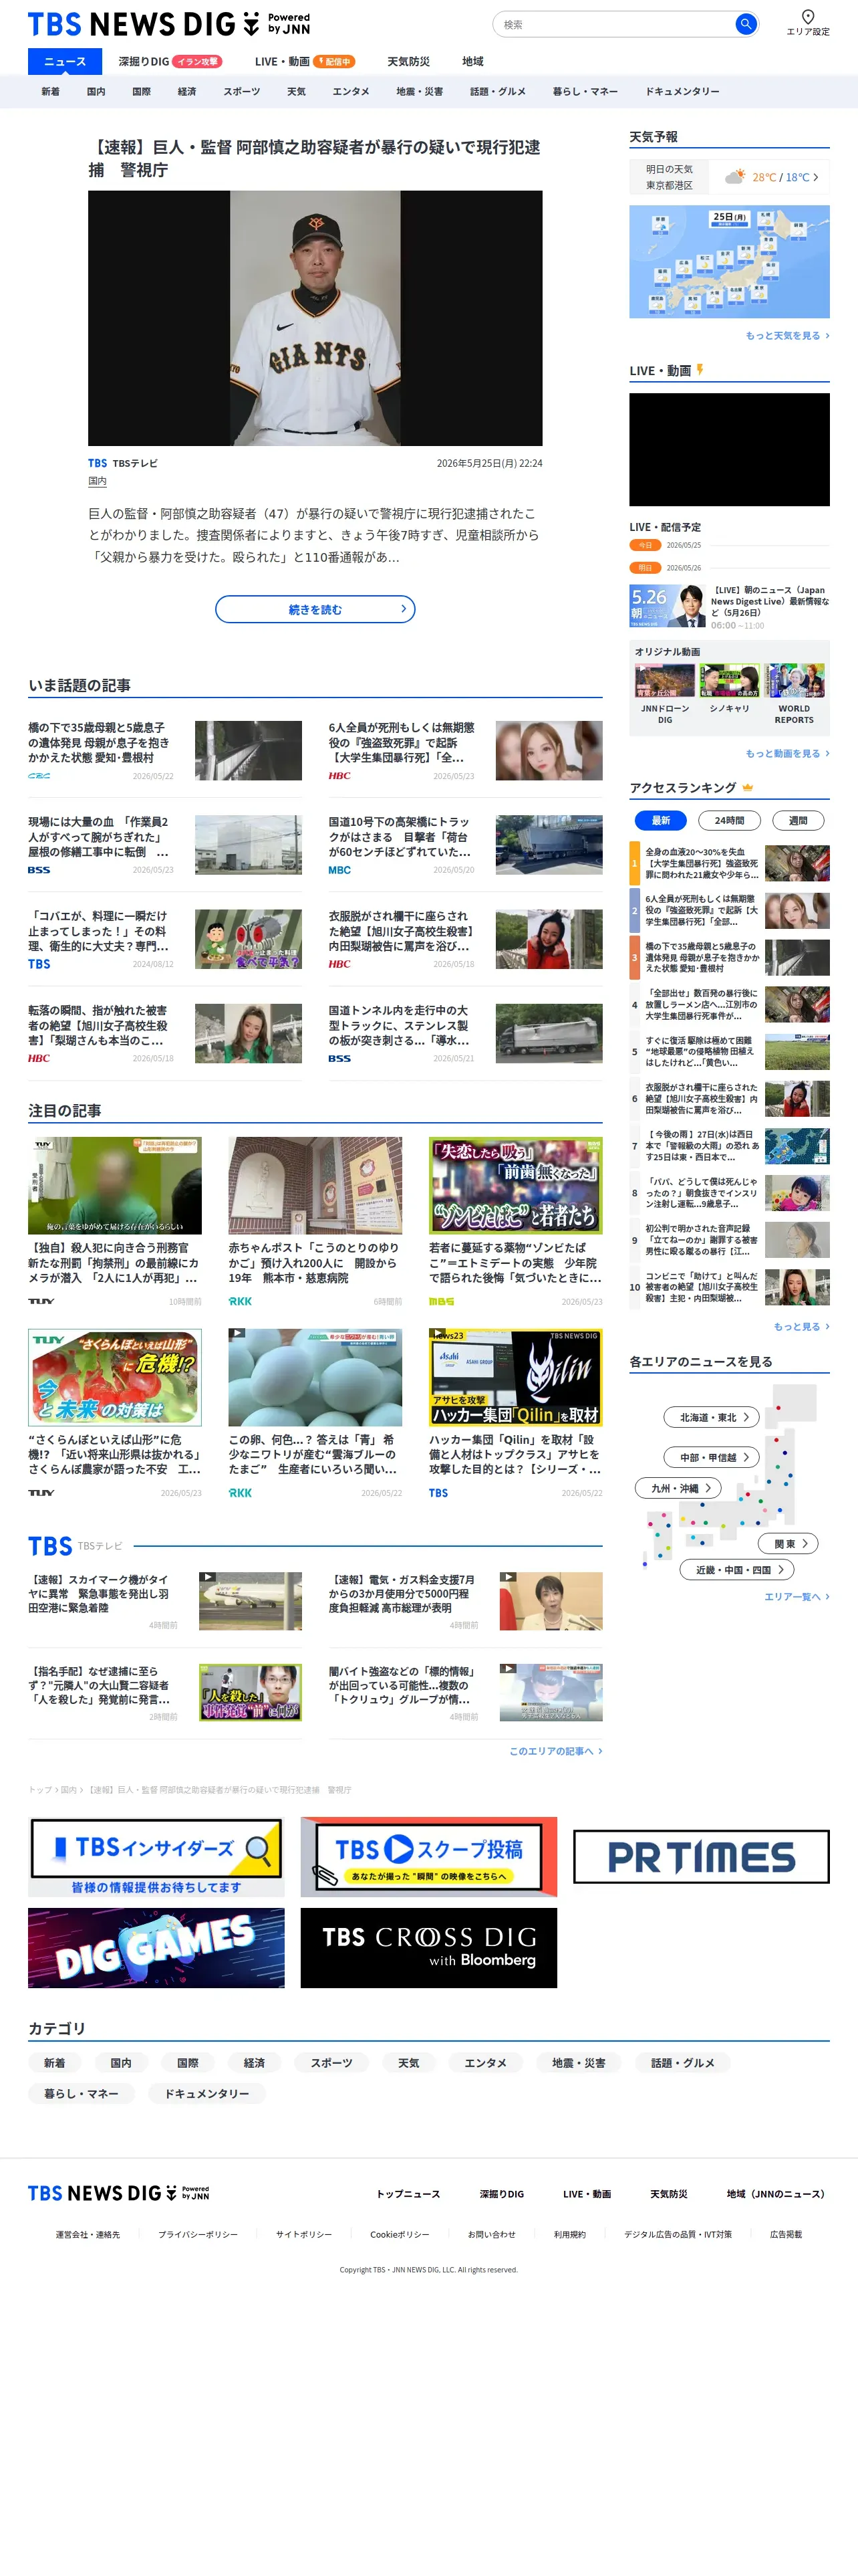Viewport: 858px width, 2576px height.
Task: Click the スポーツ chip in the カテゴリ section
Action: coord(331,2063)
